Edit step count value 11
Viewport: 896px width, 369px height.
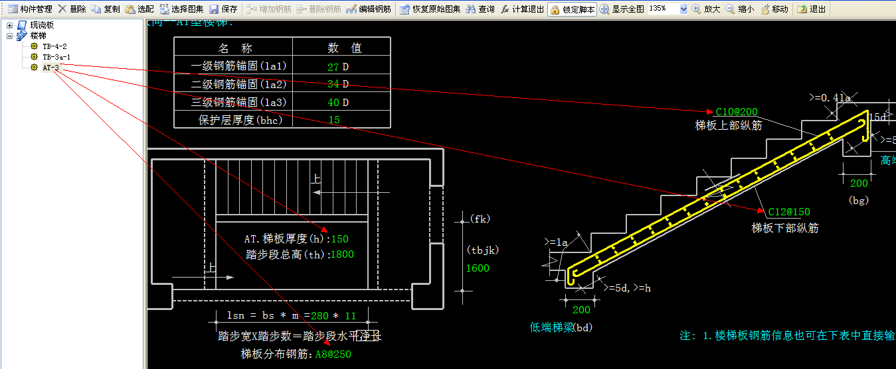(351, 315)
